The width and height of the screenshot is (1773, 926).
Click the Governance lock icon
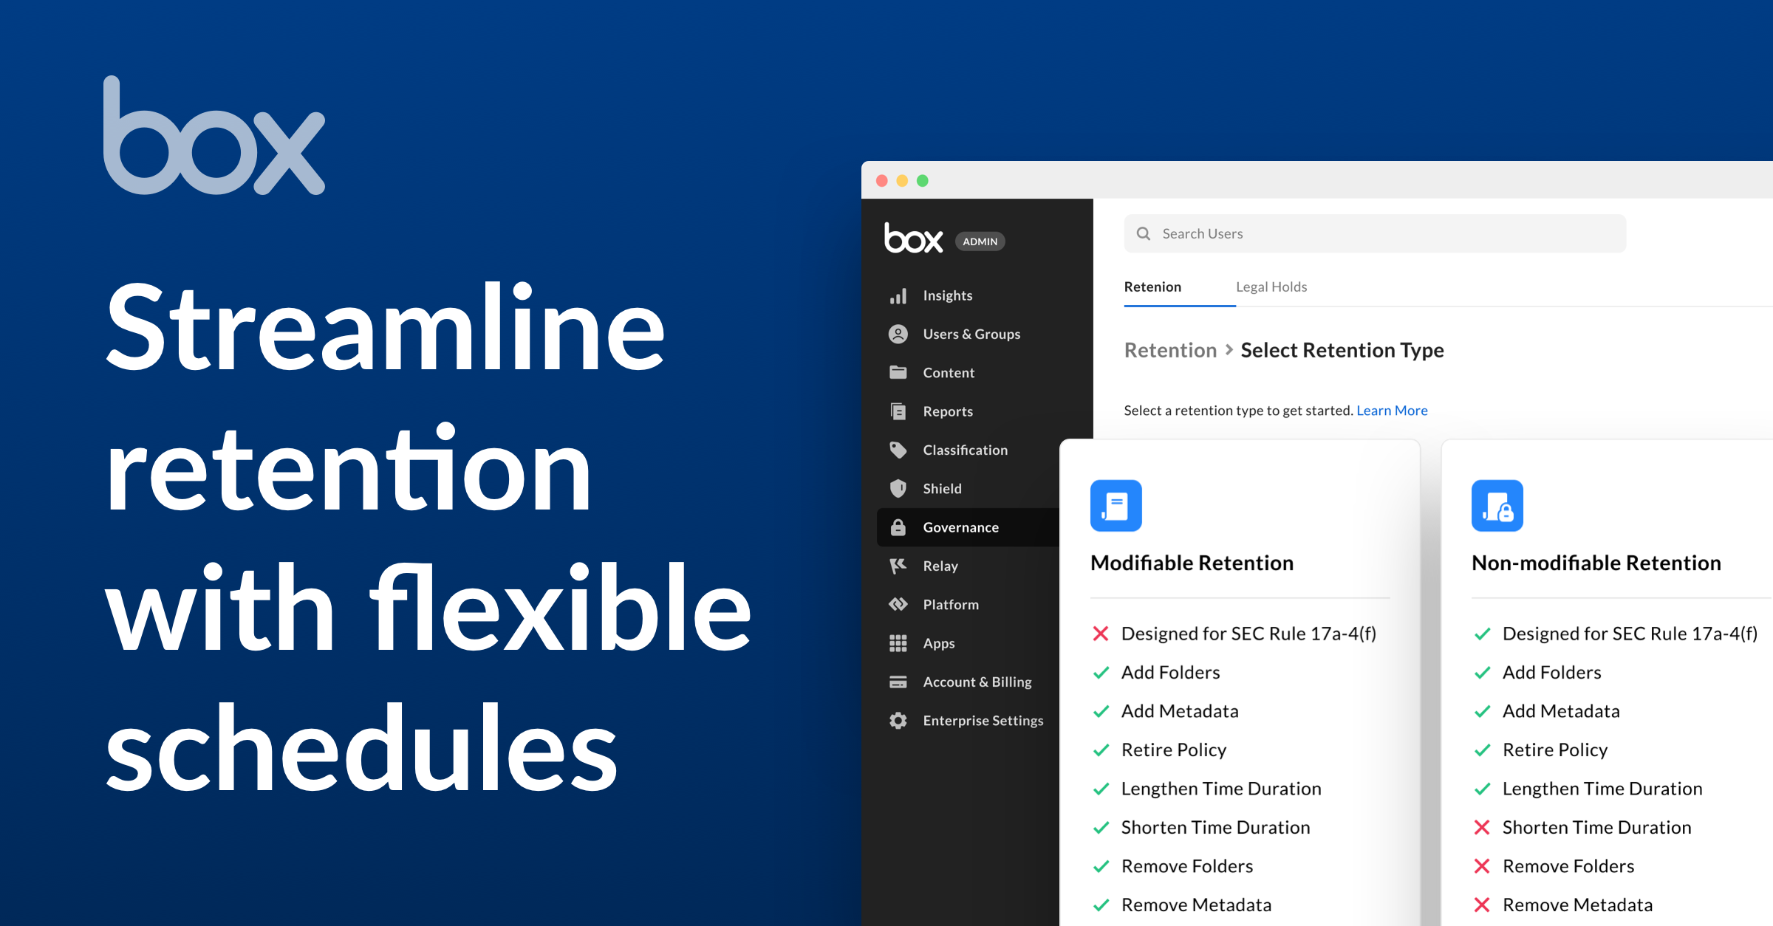898,527
